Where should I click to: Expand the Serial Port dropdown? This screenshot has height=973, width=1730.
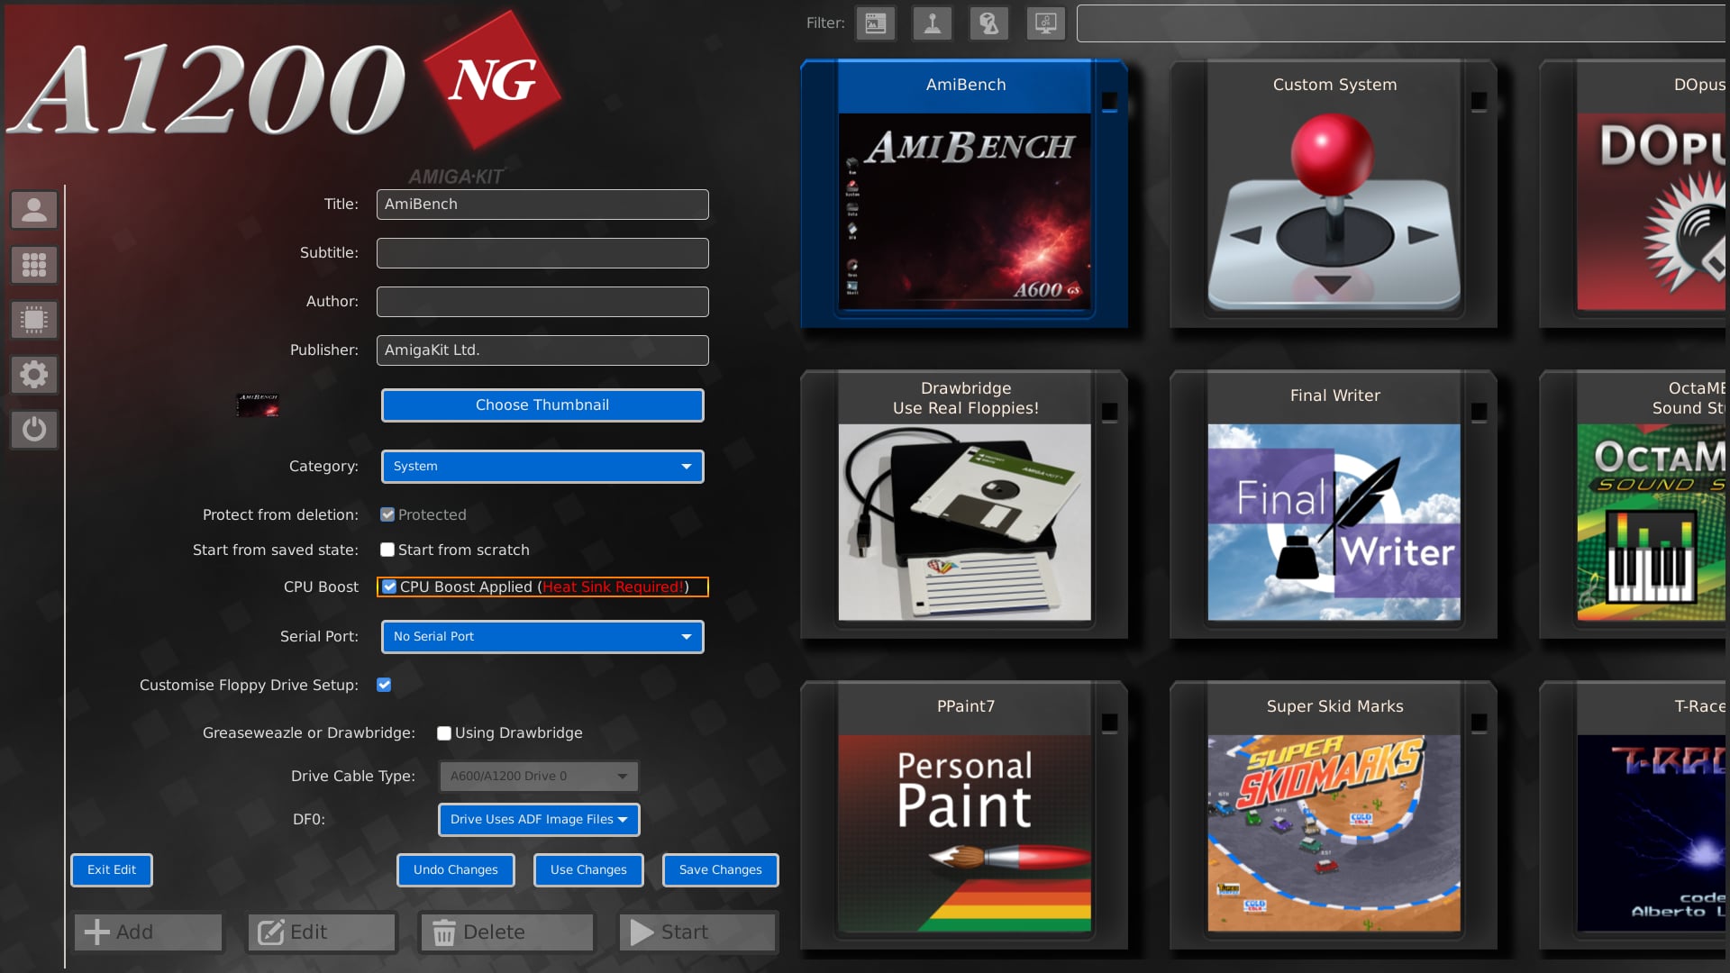coord(542,637)
